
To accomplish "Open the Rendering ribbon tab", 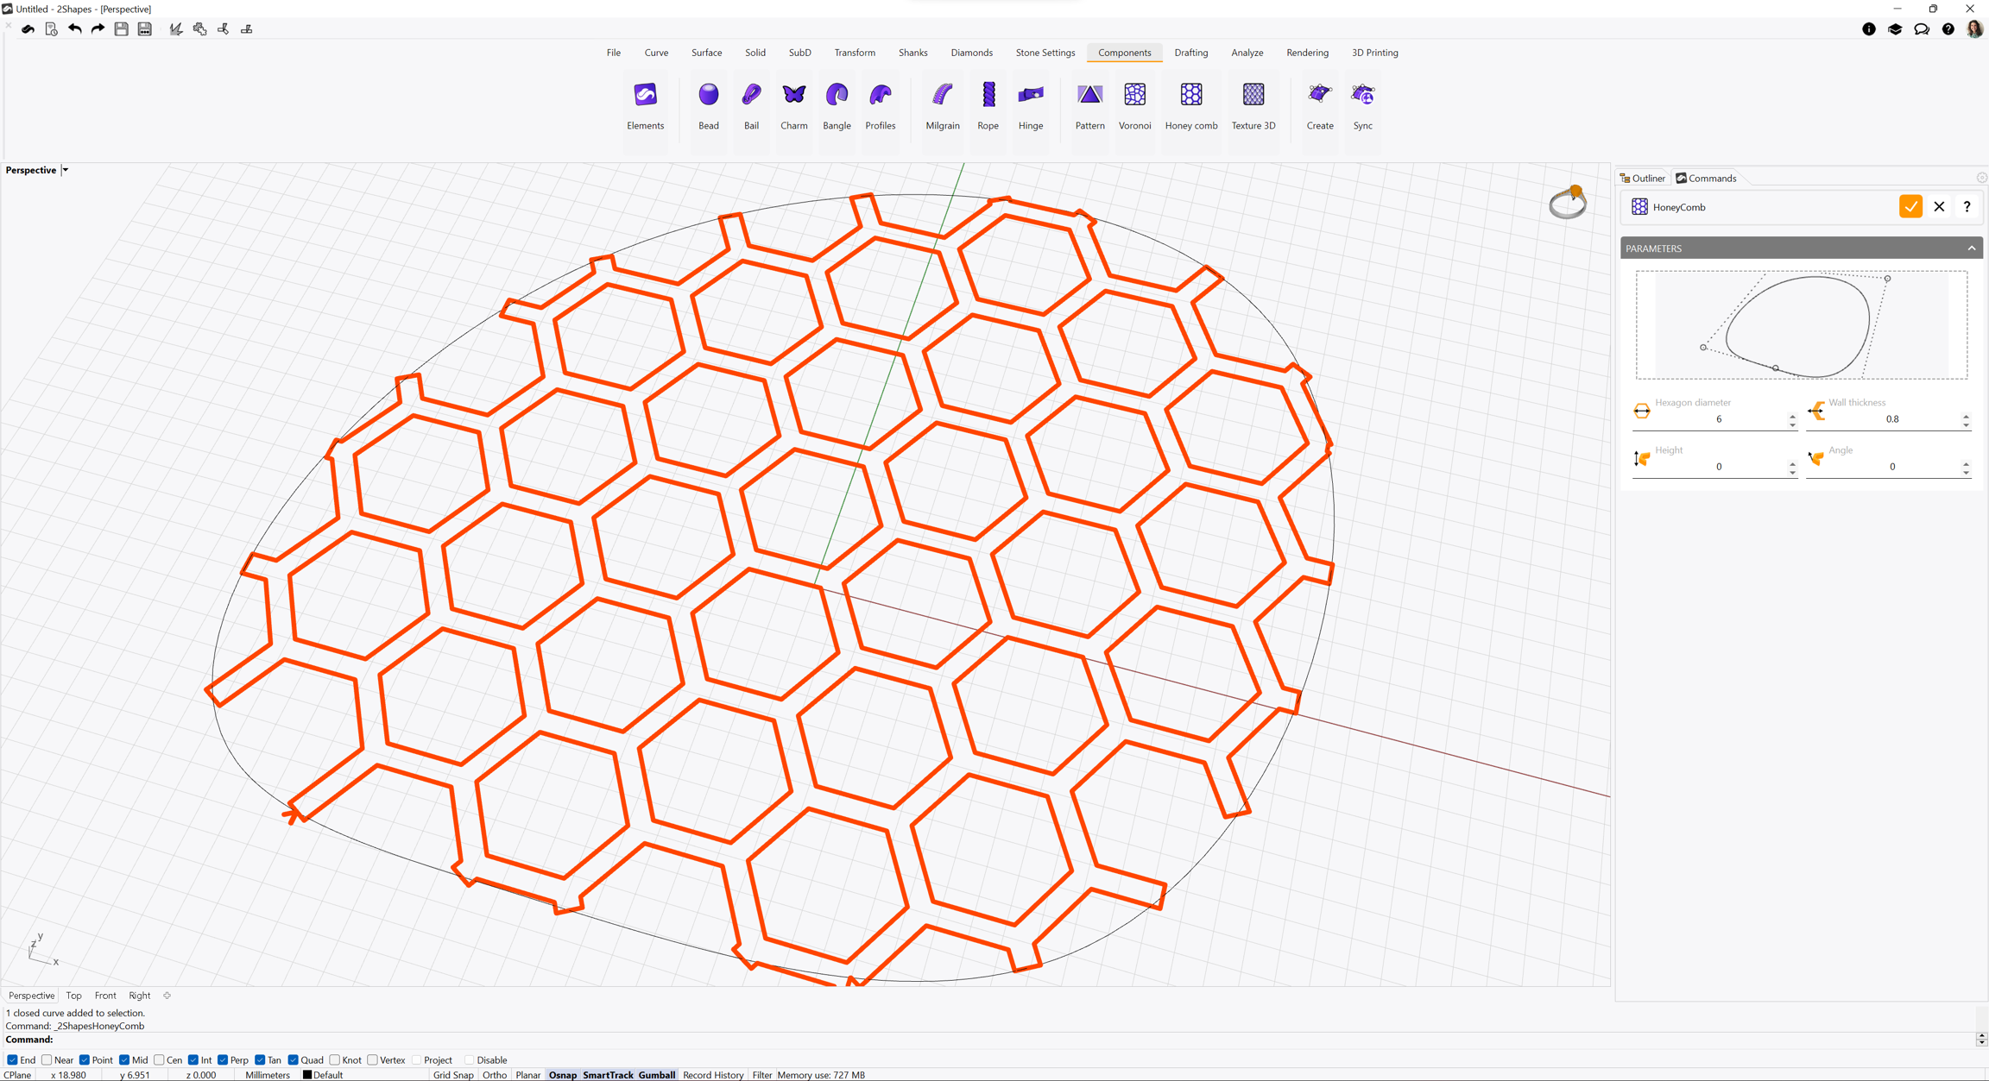I will 1307,53.
